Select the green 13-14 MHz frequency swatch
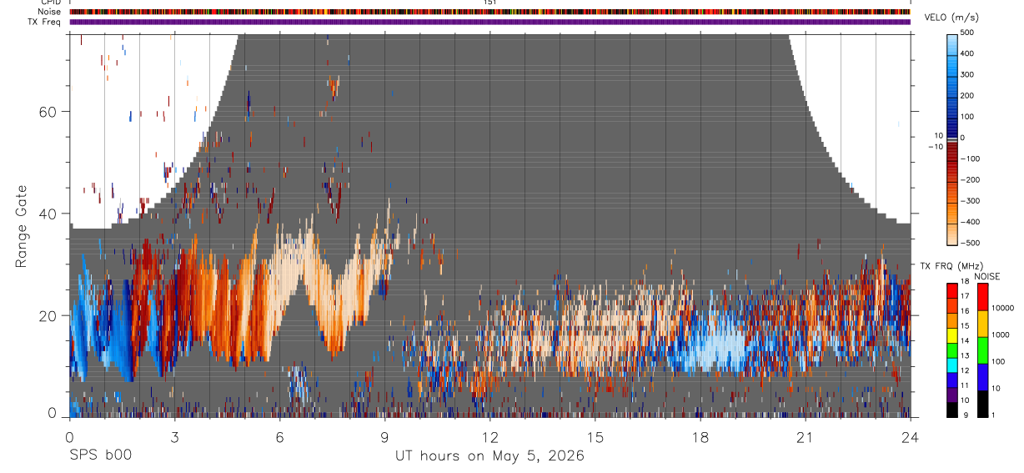Viewport: 1024px width, 473px height. point(953,350)
